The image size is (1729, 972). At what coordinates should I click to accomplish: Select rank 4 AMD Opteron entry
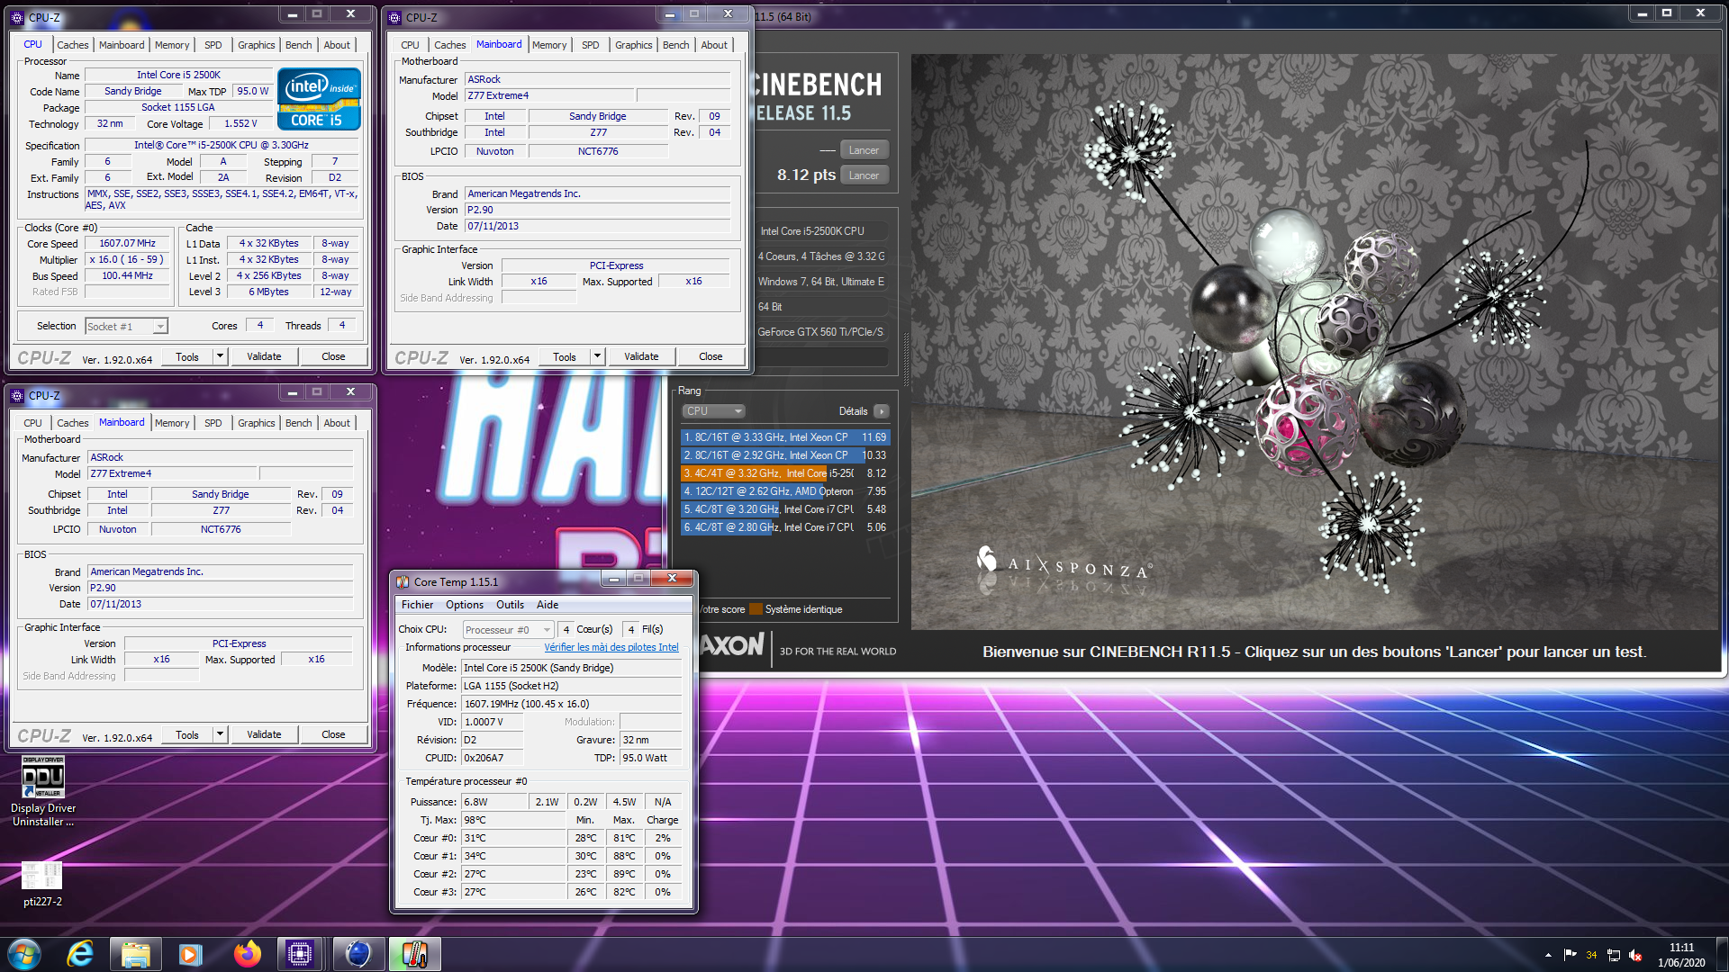tap(785, 491)
